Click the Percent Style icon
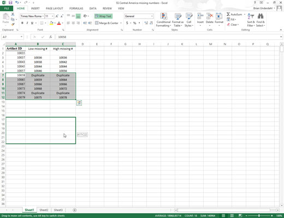Image resolution: width=284 pixels, height=218 pixels. coord(134,23)
